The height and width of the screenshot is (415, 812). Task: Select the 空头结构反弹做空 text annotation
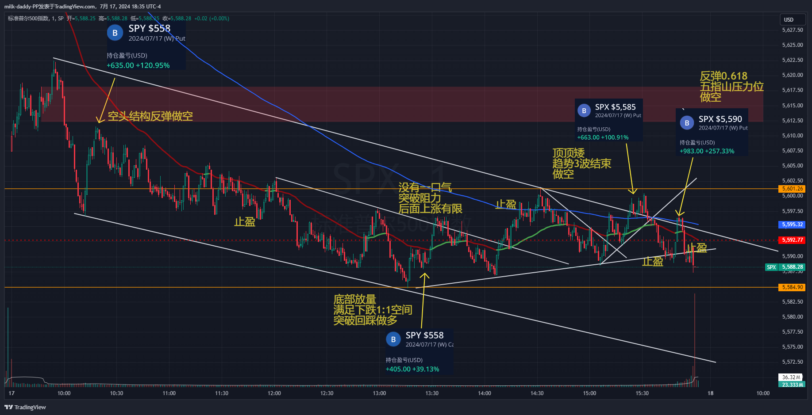[150, 116]
